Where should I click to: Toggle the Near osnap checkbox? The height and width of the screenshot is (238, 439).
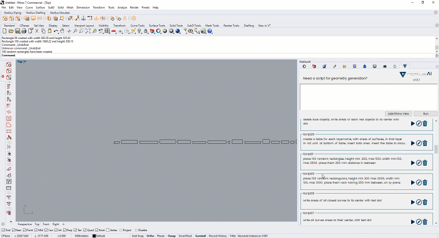pyautogui.click(x=13, y=230)
